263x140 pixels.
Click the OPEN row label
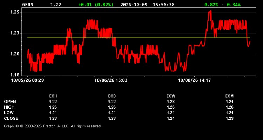pyautogui.click(x=10, y=101)
